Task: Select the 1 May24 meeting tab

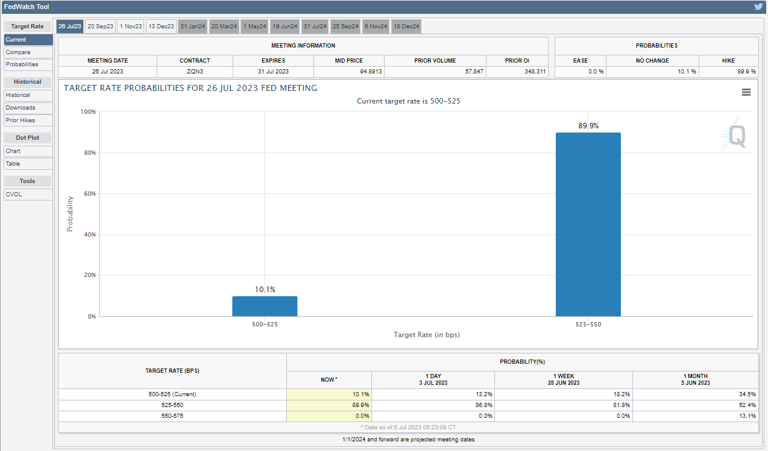Action: [254, 26]
